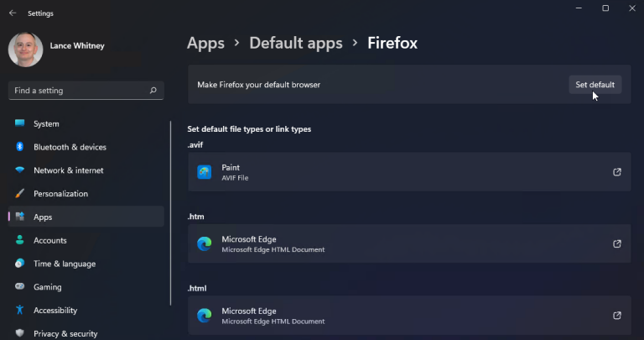Open Network & internet settings
This screenshot has height=340, width=644.
[x=68, y=170]
